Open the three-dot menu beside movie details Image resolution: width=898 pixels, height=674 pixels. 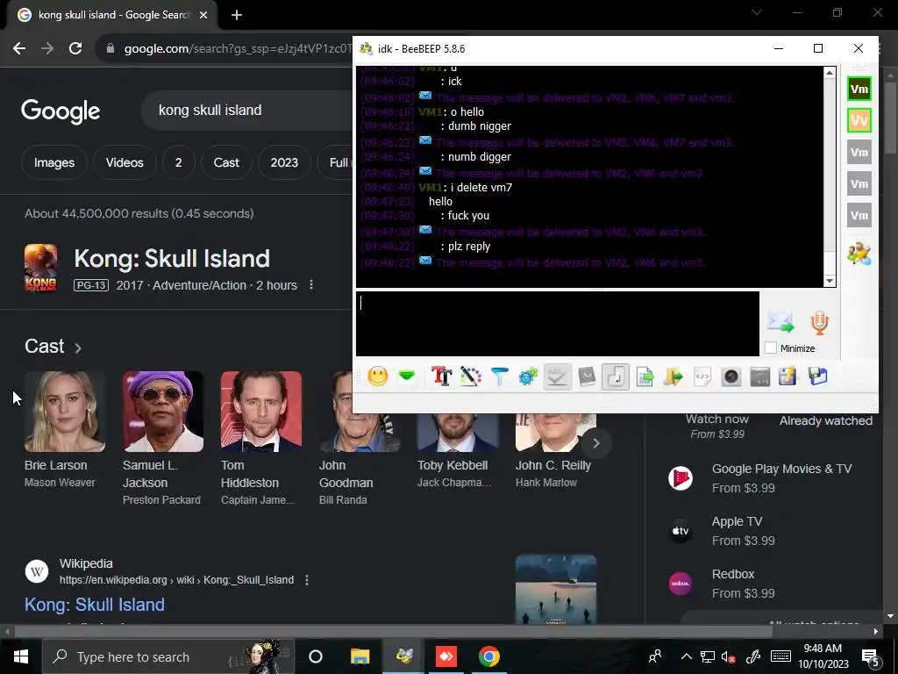(311, 285)
